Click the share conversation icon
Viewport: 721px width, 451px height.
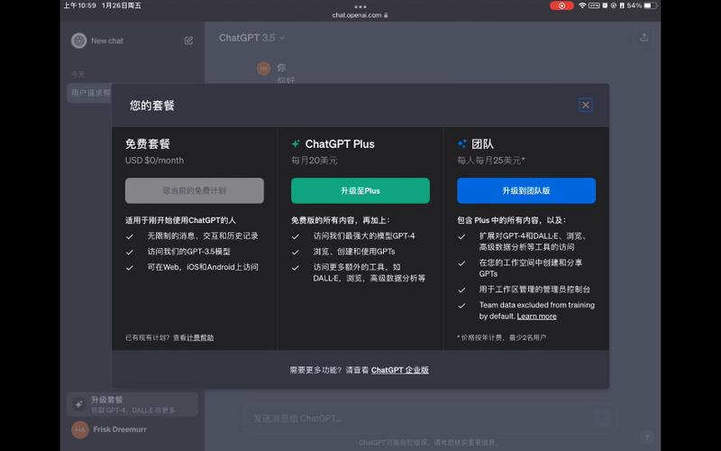(x=644, y=37)
